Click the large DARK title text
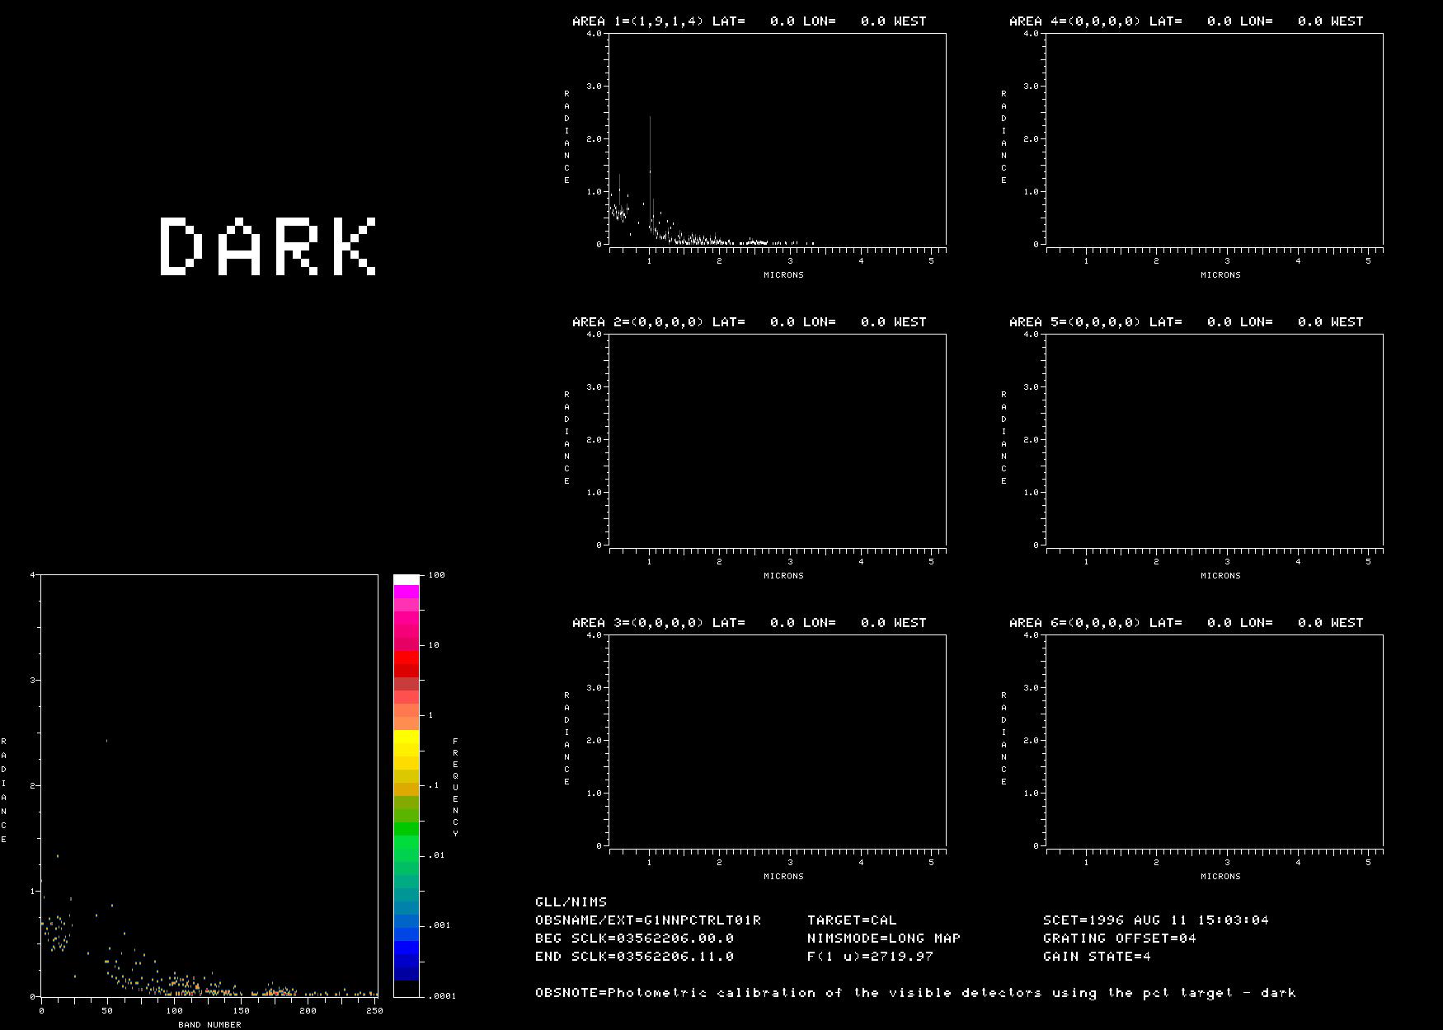The width and height of the screenshot is (1443, 1030). [x=268, y=246]
